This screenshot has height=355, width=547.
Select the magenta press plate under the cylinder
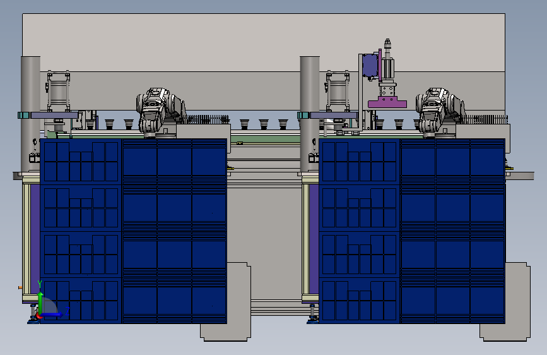(x=387, y=103)
